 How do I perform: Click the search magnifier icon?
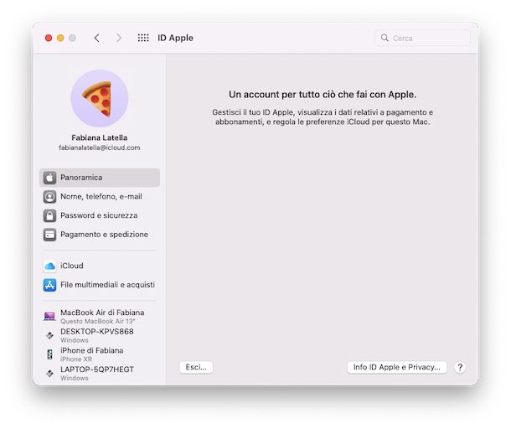(x=385, y=38)
